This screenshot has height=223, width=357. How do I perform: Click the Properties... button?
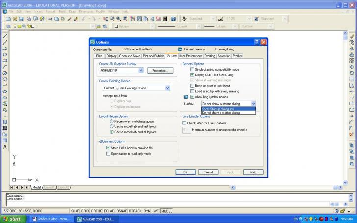(x=160, y=71)
